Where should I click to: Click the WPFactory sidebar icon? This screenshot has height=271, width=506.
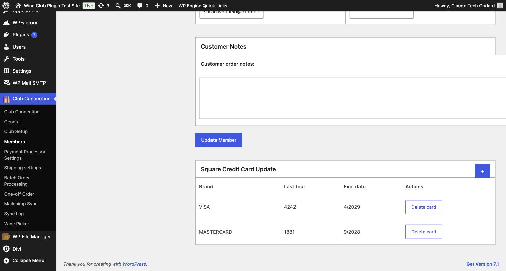pos(6,23)
